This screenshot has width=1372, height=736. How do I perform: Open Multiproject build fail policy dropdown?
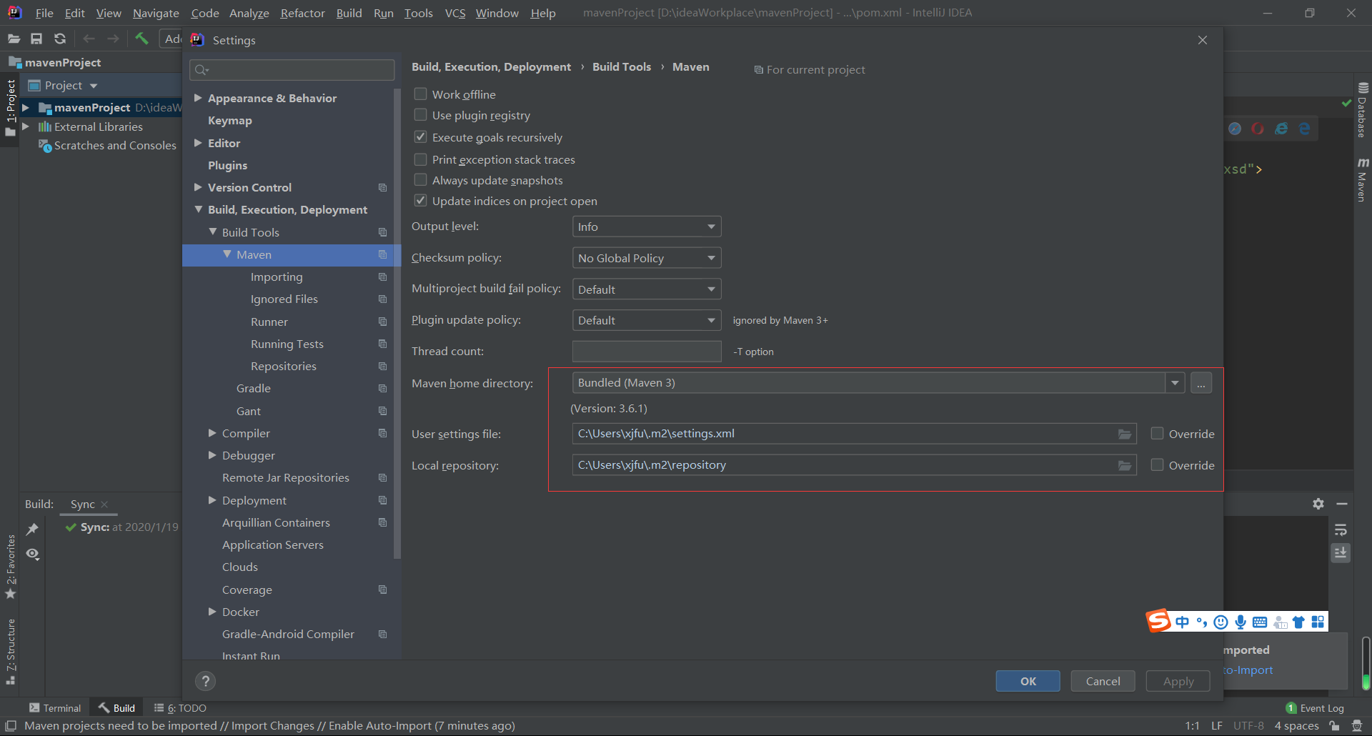pos(647,289)
